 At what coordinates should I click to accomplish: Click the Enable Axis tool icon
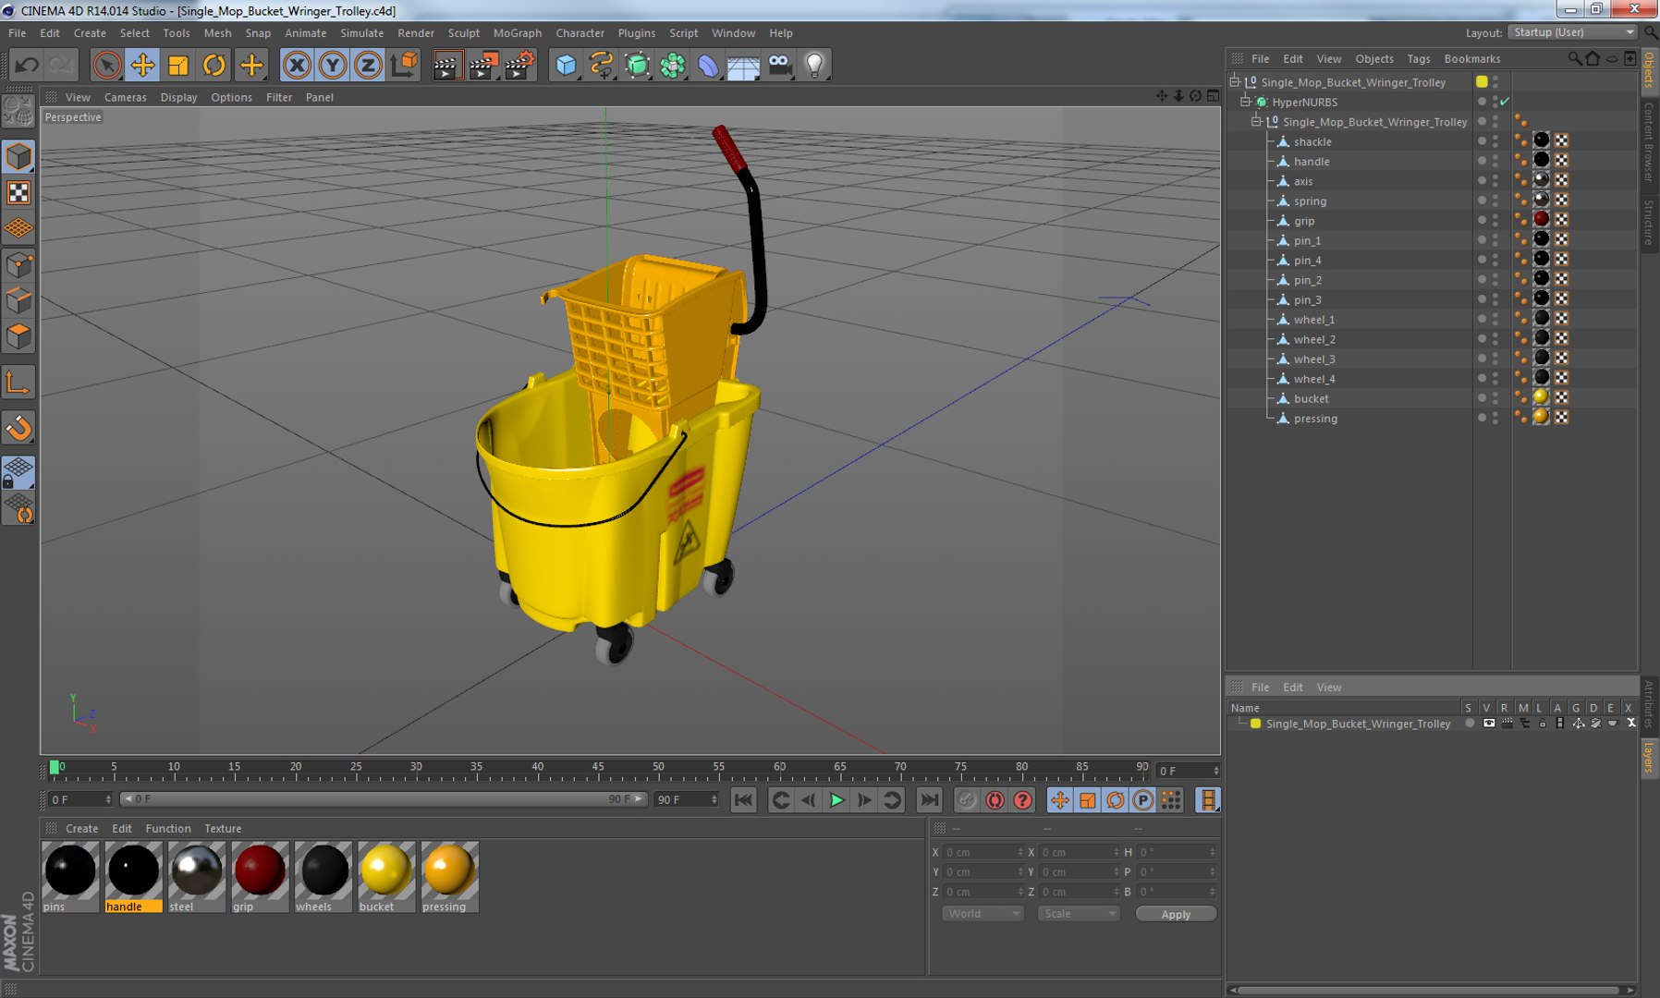point(18,383)
